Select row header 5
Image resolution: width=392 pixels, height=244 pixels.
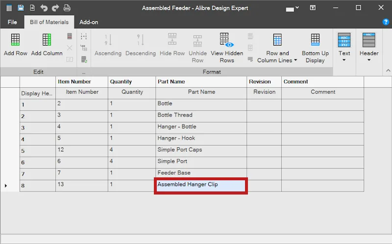(38, 151)
